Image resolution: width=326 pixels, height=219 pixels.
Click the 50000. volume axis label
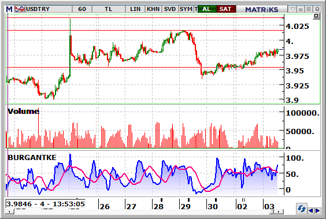tap(300, 131)
